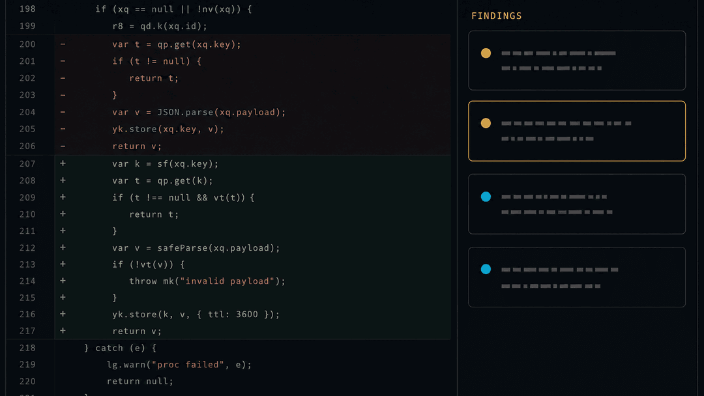Click the FINDINGS panel heading
704x396 pixels.
[497, 16]
